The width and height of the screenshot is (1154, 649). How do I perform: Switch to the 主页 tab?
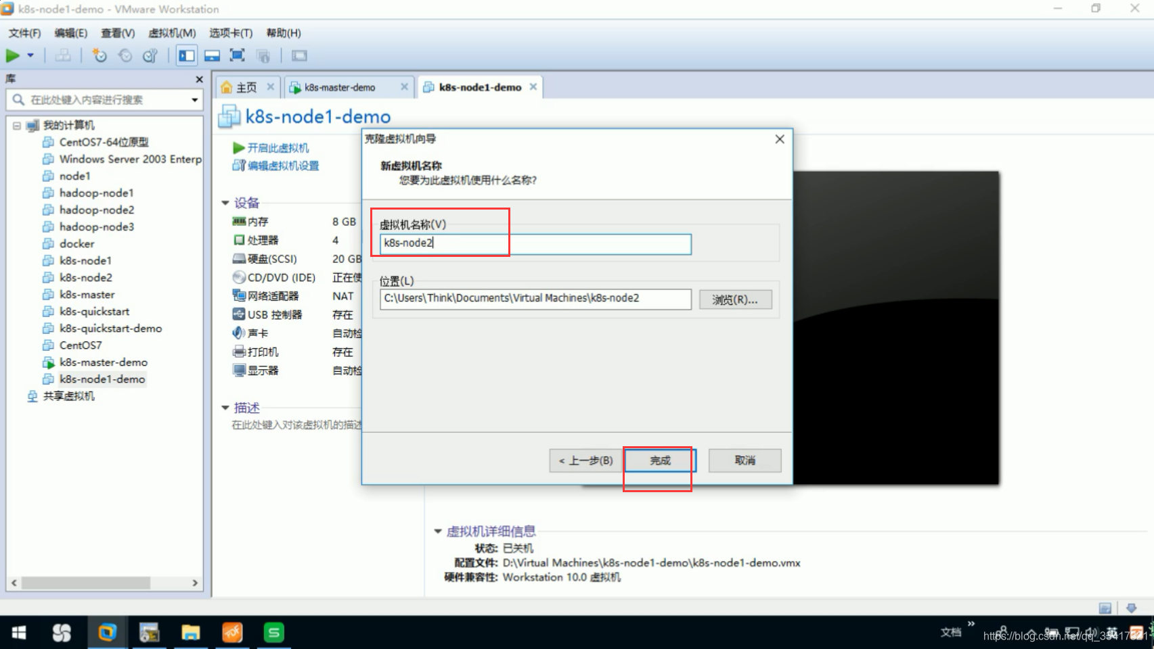pyautogui.click(x=247, y=87)
